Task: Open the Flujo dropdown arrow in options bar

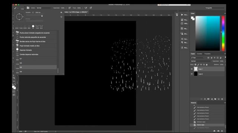Action: click(x=83, y=8)
